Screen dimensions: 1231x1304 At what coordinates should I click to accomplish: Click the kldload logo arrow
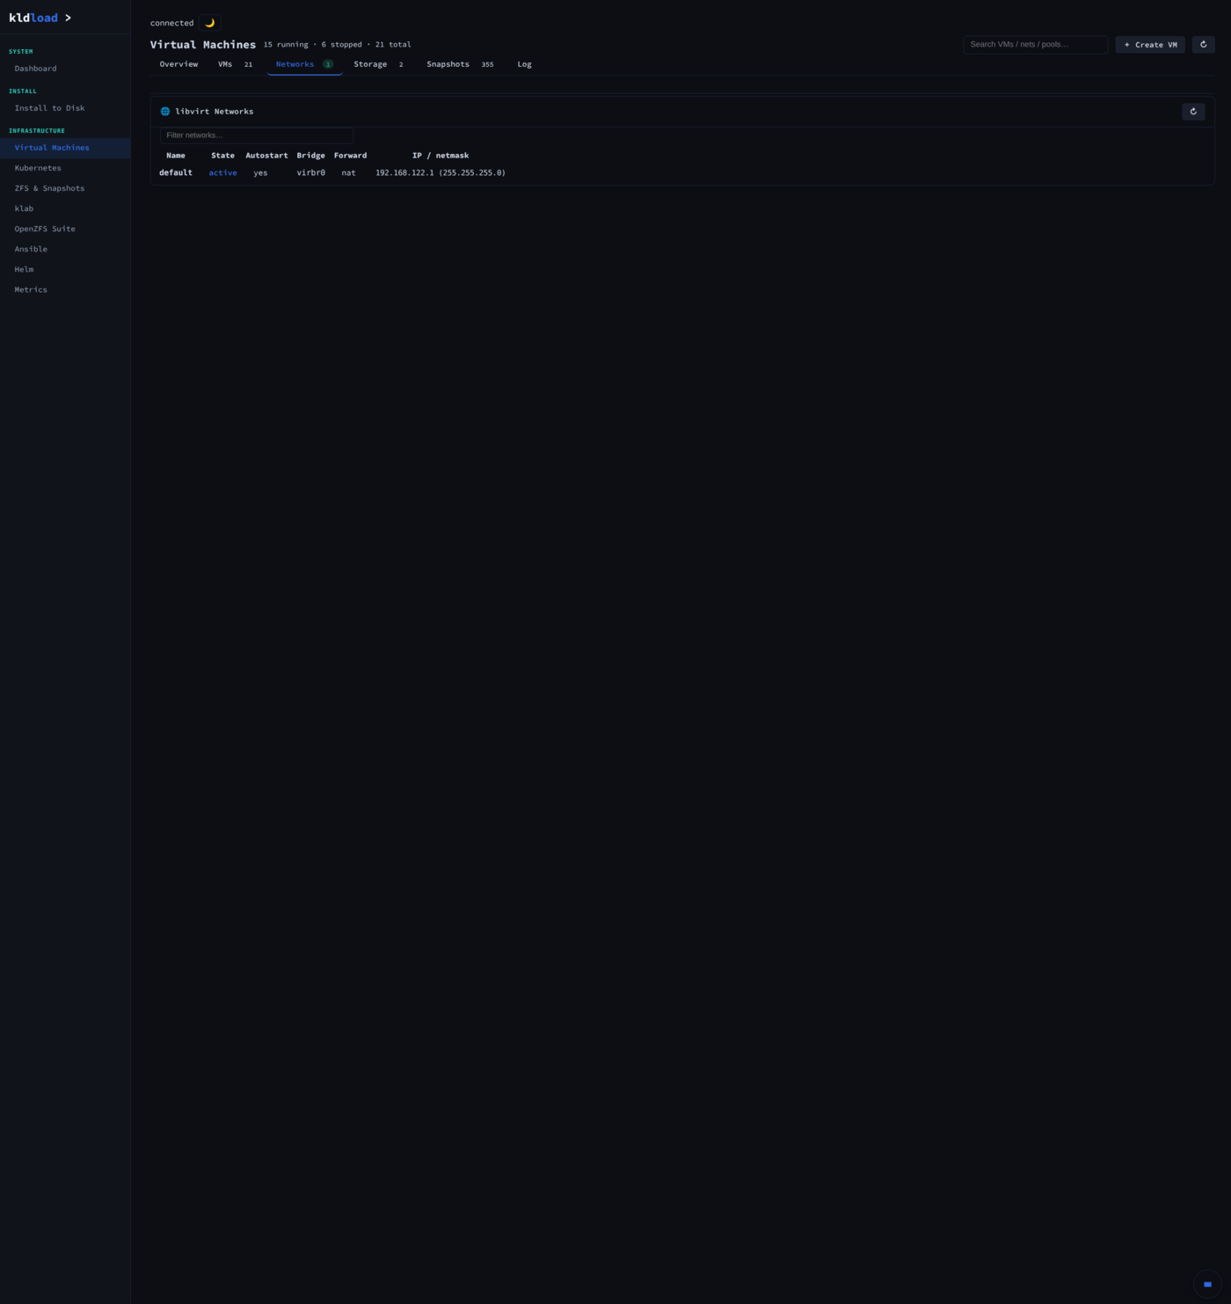(68, 18)
